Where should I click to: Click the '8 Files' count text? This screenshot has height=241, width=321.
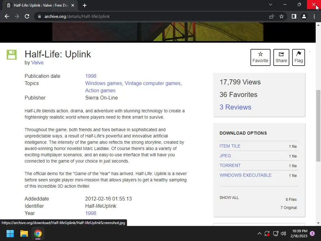click(291, 199)
